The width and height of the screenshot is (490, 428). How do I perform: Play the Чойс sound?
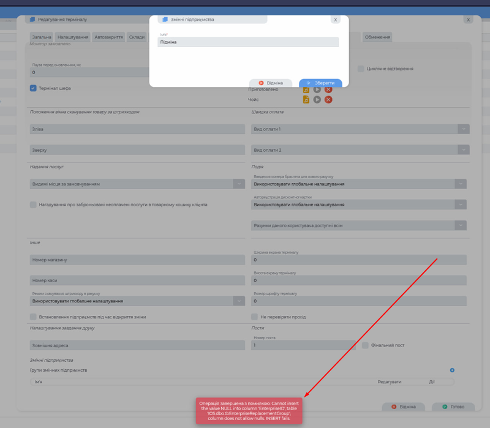[317, 99]
